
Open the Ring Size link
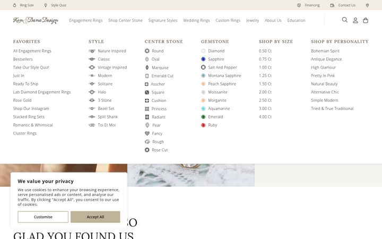pyautogui.click(x=23, y=5)
